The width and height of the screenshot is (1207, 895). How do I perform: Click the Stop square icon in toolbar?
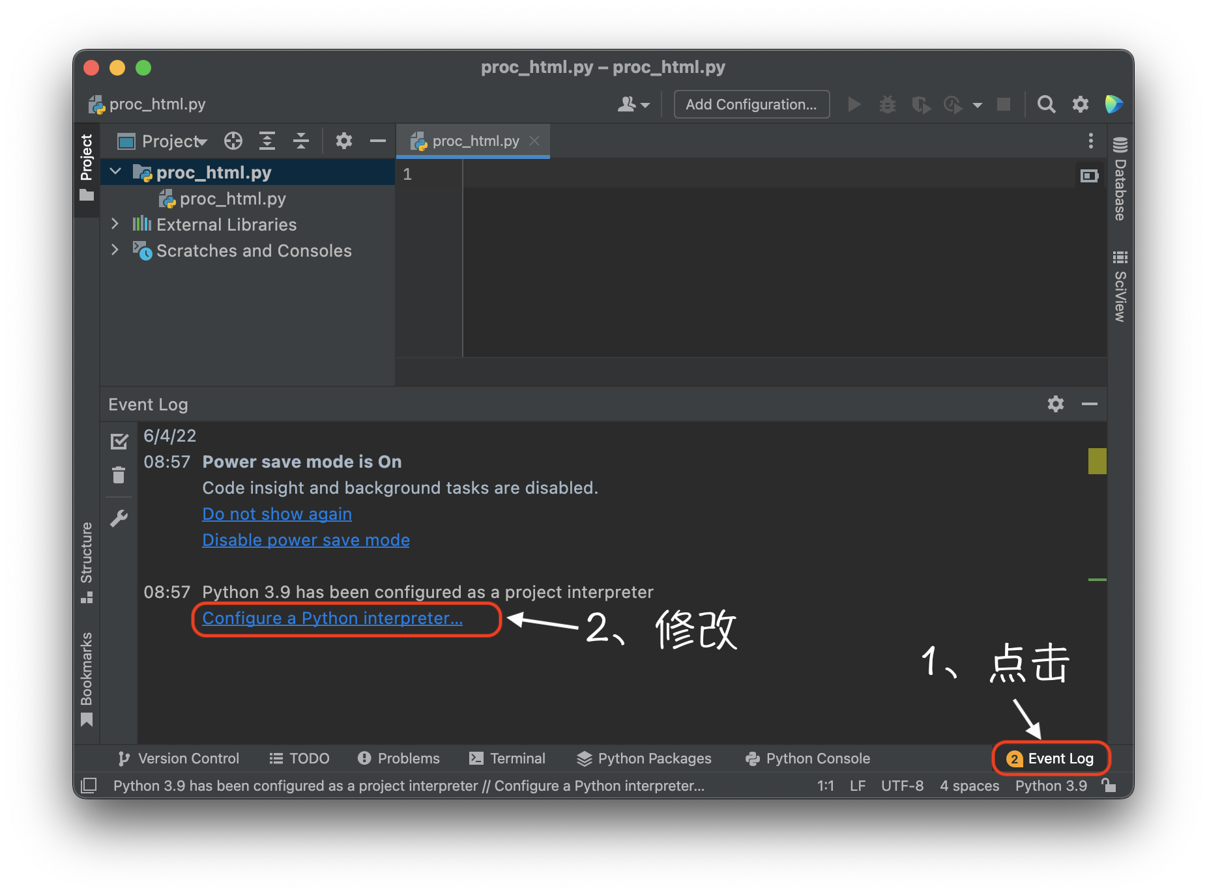pos(1003,104)
